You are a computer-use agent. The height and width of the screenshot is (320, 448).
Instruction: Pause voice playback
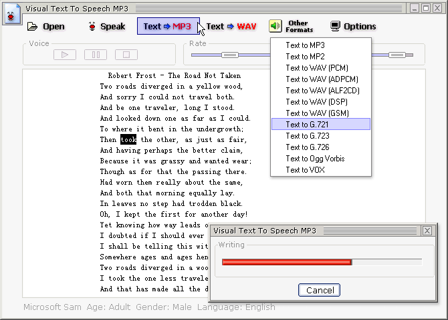pyautogui.click(x=96, y=55)
